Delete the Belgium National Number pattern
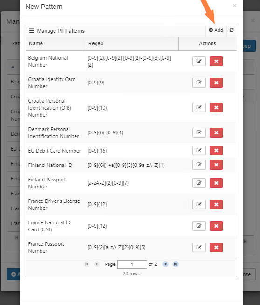The image size is (260, 305). tap(216, 61)
